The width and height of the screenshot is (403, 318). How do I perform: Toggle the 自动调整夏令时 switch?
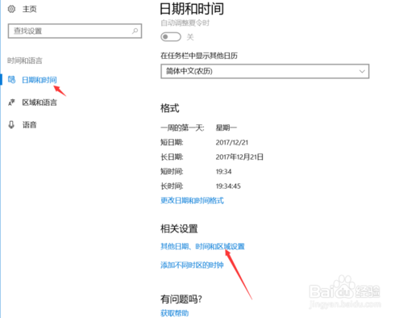(x=171, y=36)
